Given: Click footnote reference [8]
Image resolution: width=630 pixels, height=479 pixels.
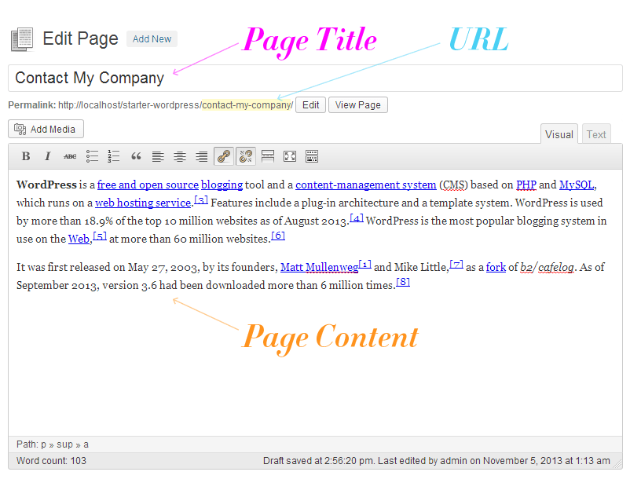Looking at the screenshot, I should click(x=403, y=282).
